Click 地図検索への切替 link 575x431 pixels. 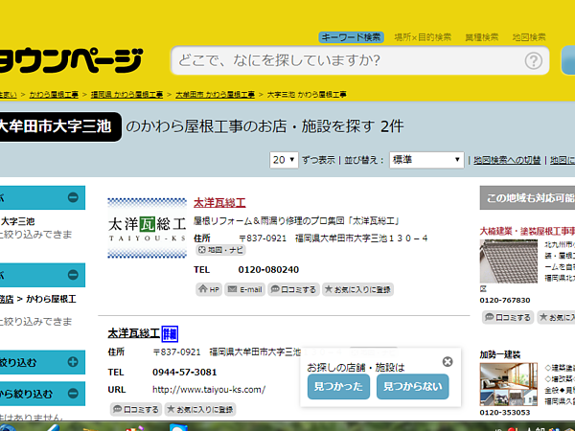pyautogui.click(x=507, y=160)
